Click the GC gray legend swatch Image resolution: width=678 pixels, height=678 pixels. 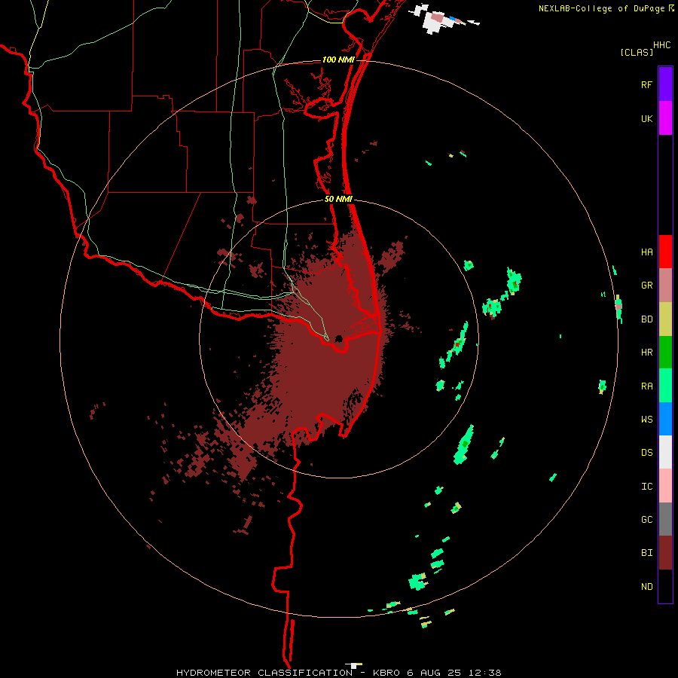[x=665, y=519]
